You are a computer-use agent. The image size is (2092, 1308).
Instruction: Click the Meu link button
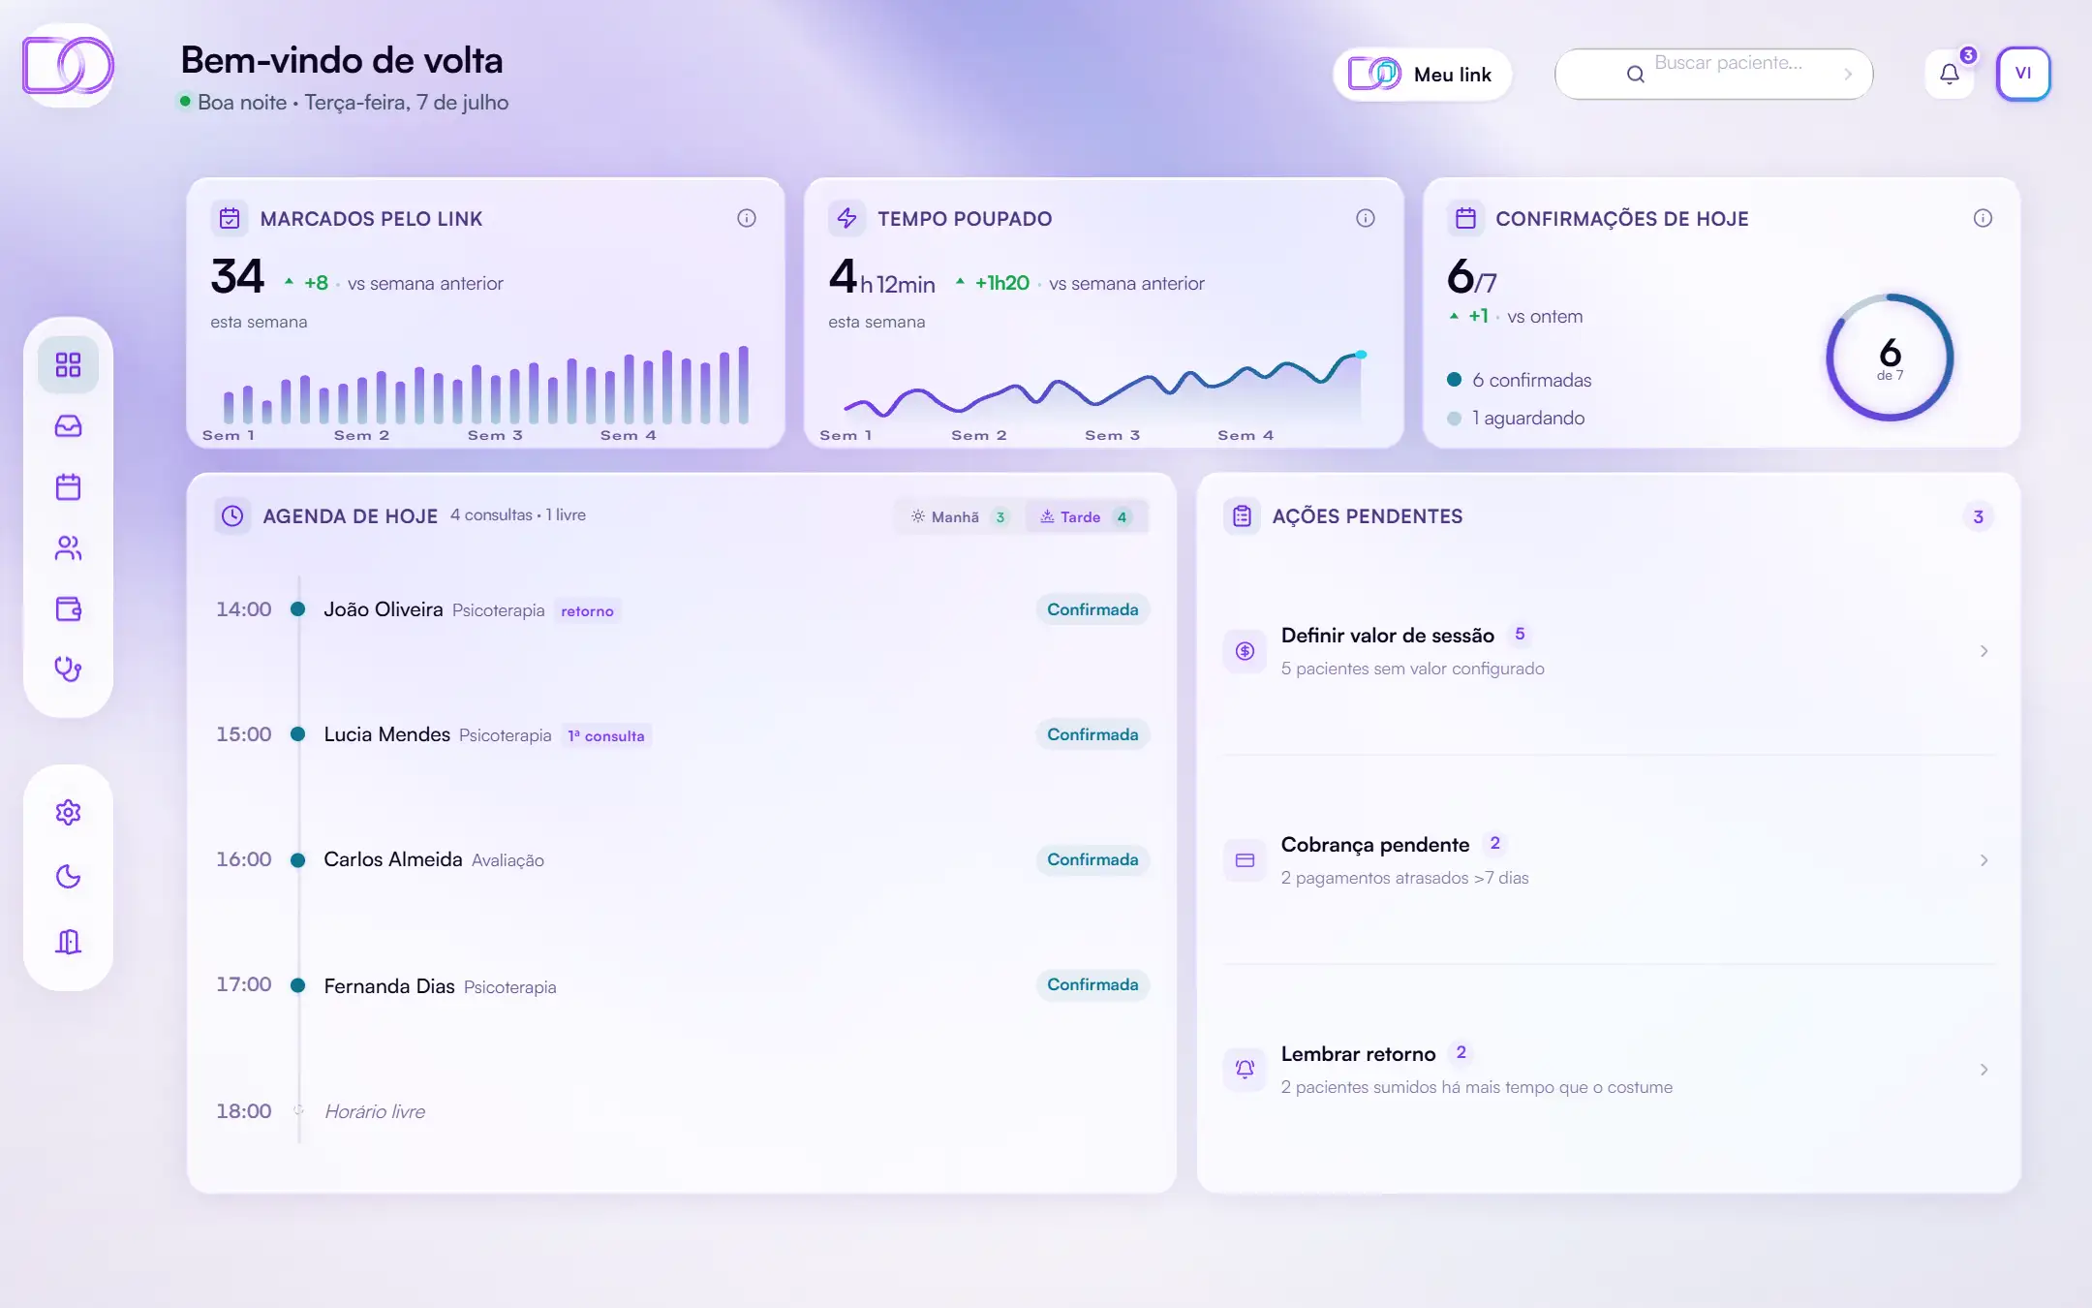tap(1422, 75)
